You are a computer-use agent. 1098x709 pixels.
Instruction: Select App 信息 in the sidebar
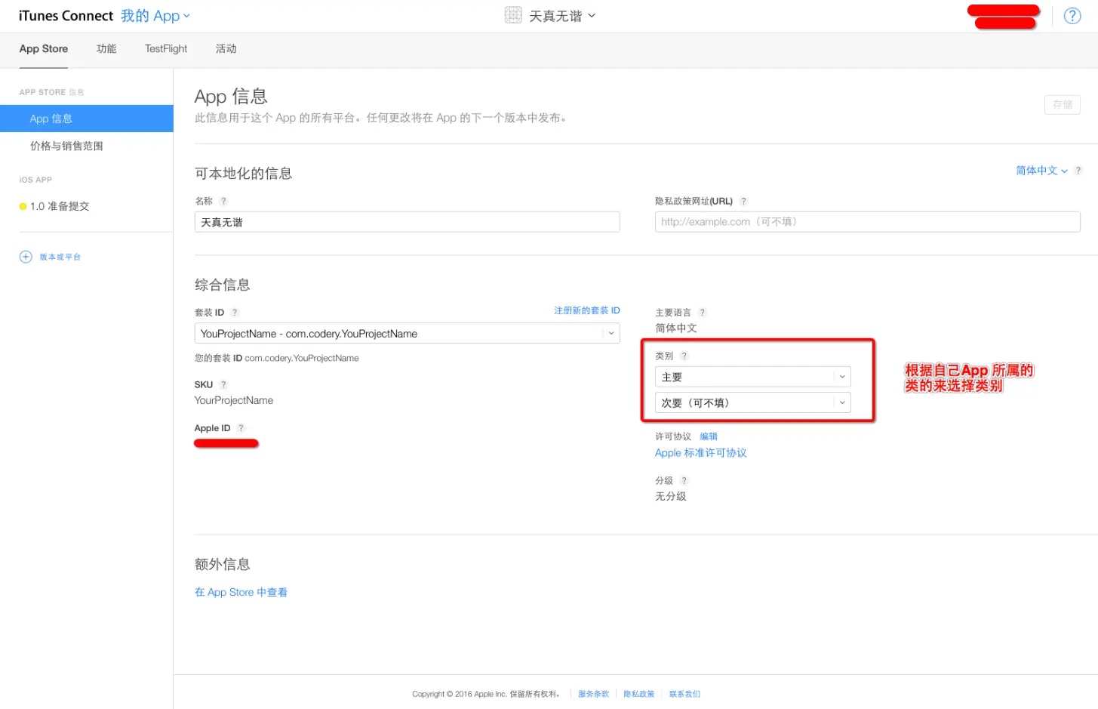coord(87,119)
